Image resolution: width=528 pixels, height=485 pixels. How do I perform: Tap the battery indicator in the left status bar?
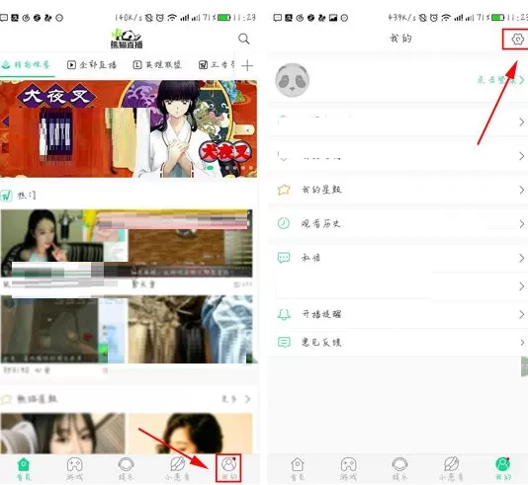click(223, 18)
